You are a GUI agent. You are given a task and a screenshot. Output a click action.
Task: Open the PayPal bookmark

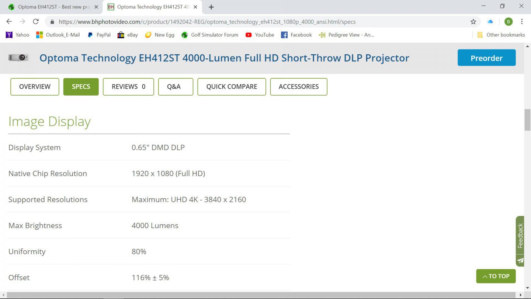pyautogui.click(x=99, y=35)
